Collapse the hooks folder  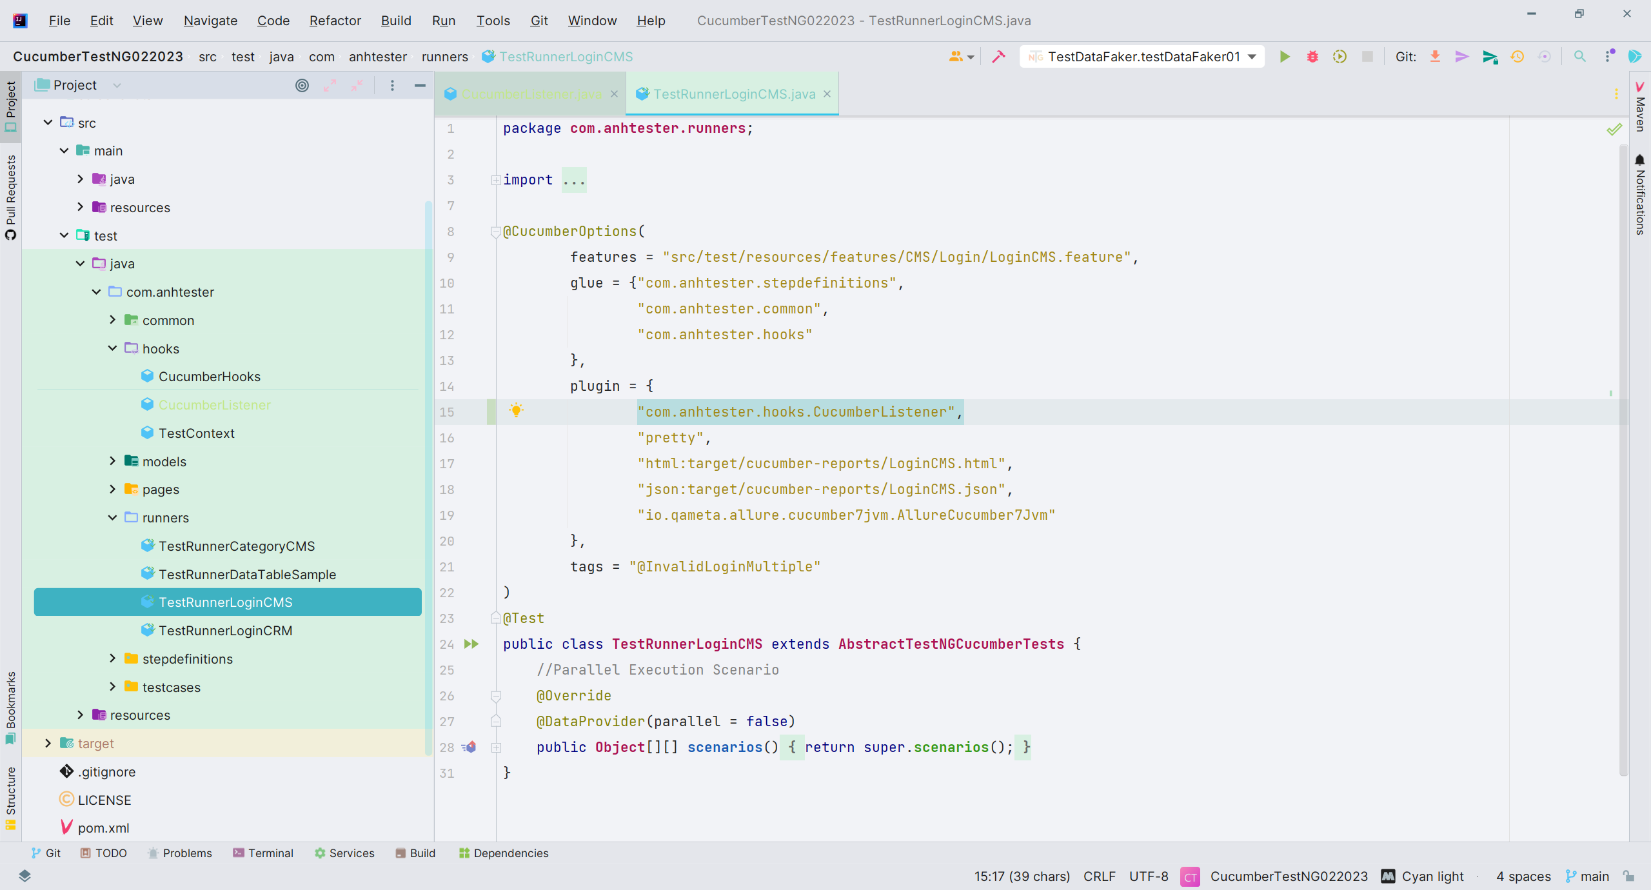112,348
